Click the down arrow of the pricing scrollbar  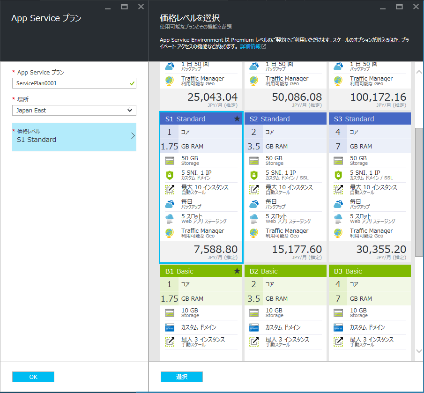[419, 351]
